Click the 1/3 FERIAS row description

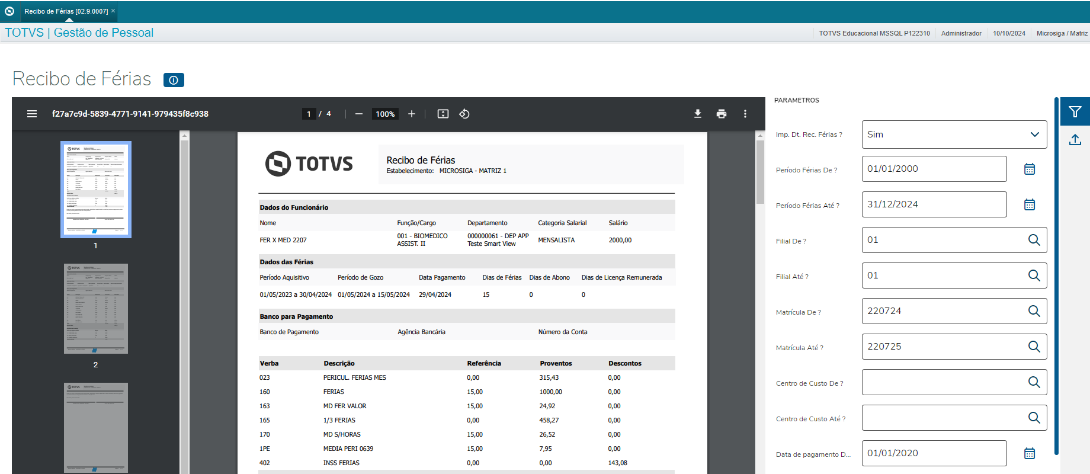tap(339, 420)
